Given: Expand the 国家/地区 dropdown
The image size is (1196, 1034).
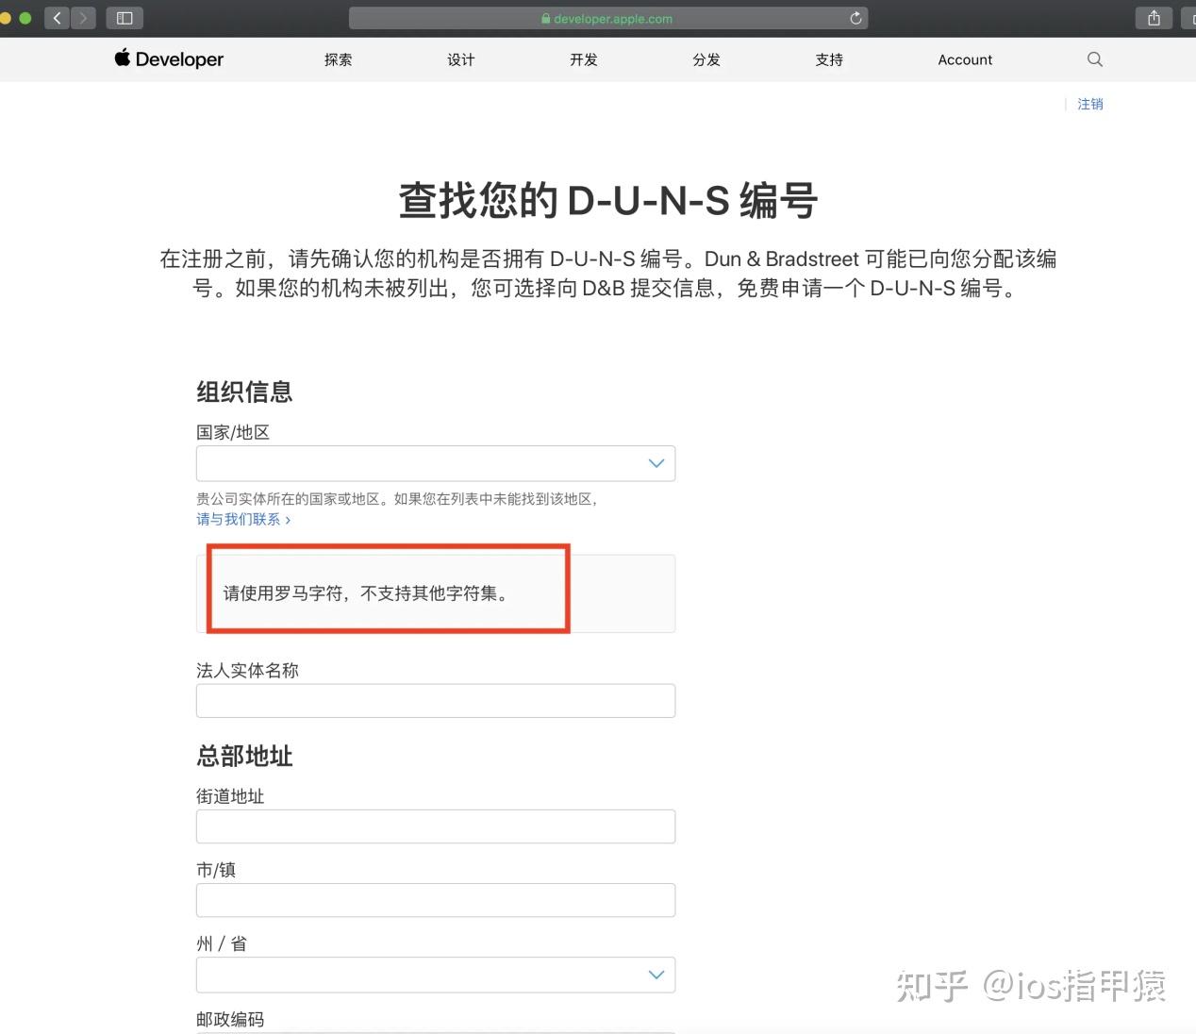Looking at the screenshot, I should click(436, 463).
